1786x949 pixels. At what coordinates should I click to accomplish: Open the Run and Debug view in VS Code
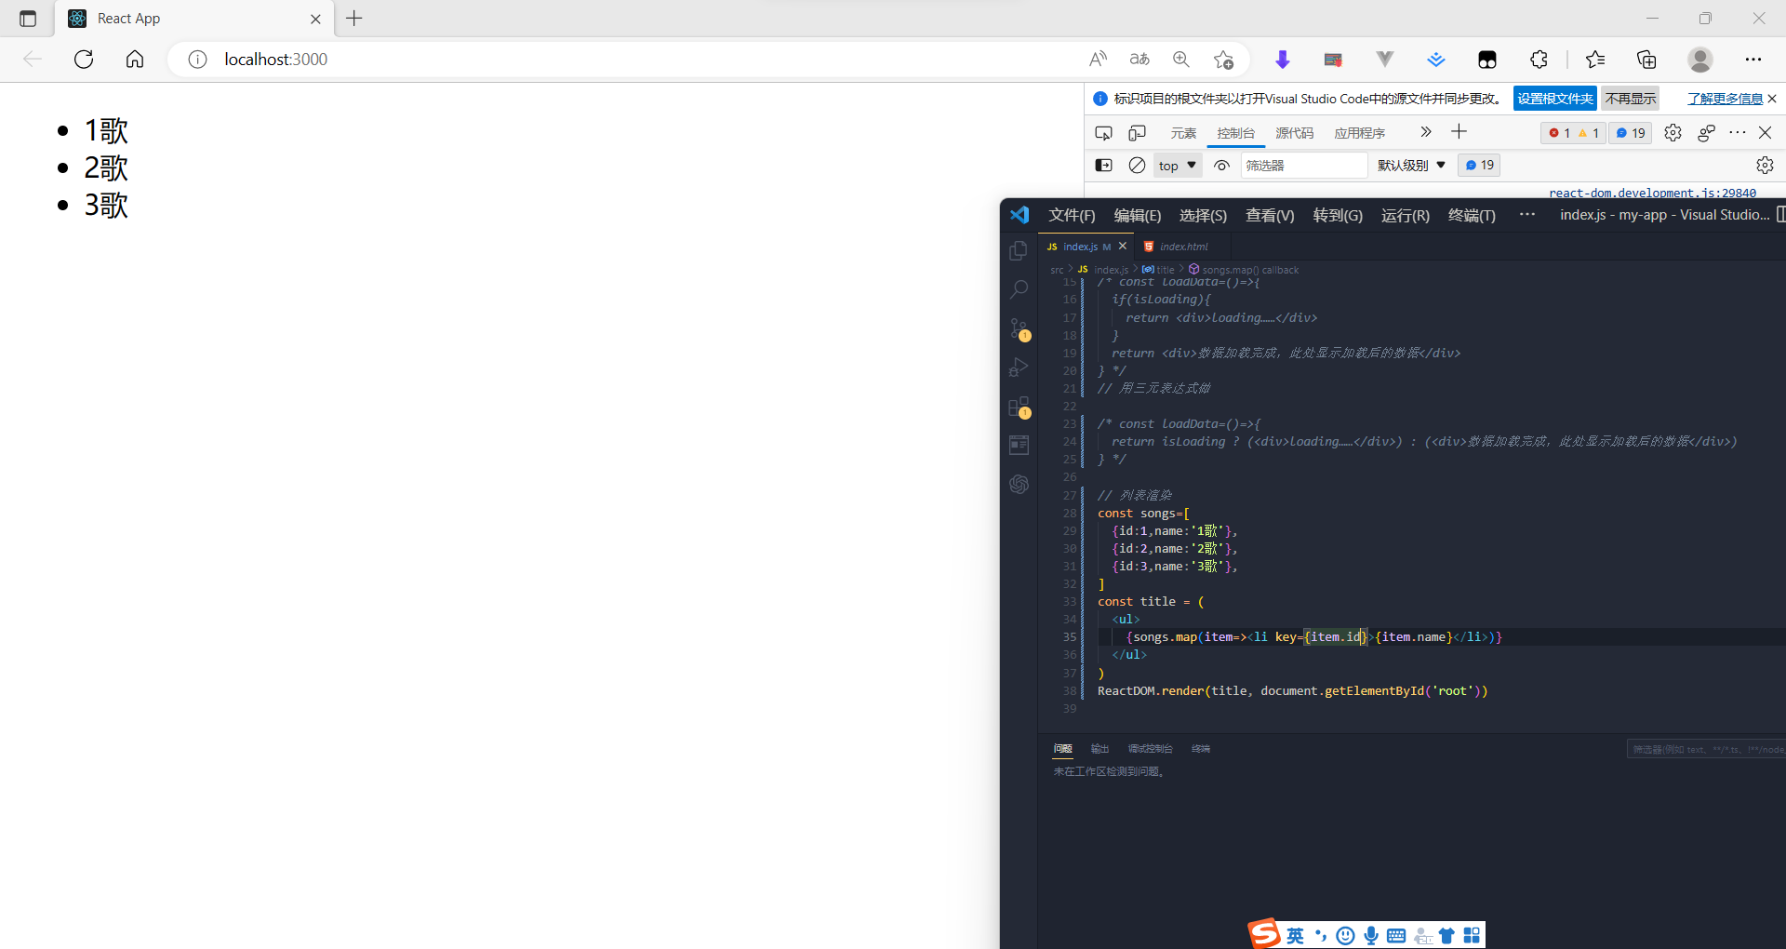[1020, 368]
